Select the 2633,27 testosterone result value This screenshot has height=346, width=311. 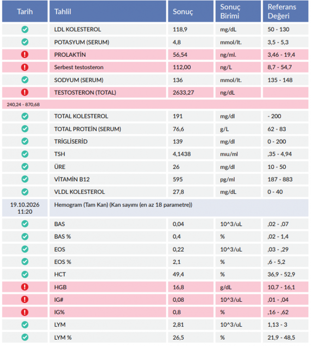(183, 92)
